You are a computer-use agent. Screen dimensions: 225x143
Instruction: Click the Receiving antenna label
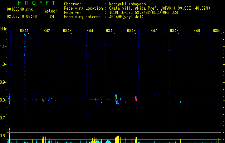pos(82,17)
